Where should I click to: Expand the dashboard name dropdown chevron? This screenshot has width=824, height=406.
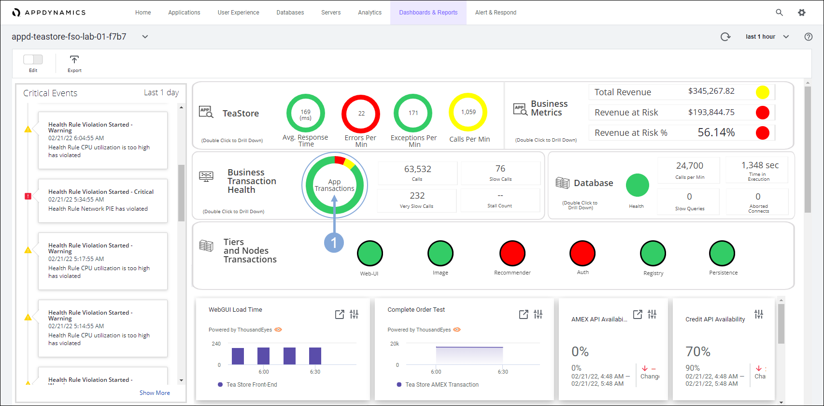tap(145, 37)
